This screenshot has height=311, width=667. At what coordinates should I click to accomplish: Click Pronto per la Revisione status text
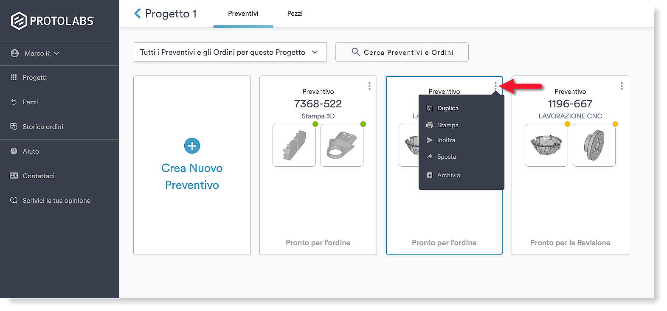(x=570, y=243)
